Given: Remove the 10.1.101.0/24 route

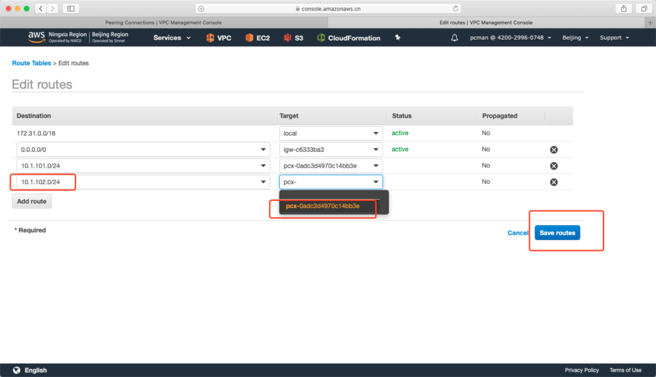Looking at the screenshot, I should click(x=554, y=166).
